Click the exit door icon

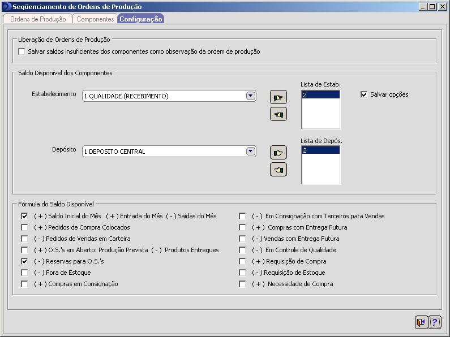(421, 322)
